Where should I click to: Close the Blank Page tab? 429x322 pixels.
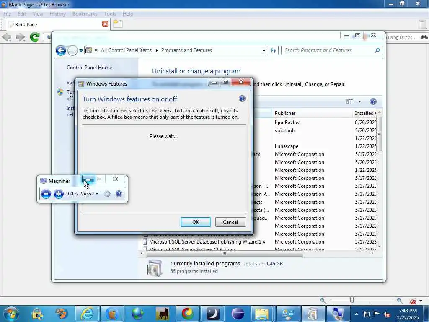tap(105, 24)
